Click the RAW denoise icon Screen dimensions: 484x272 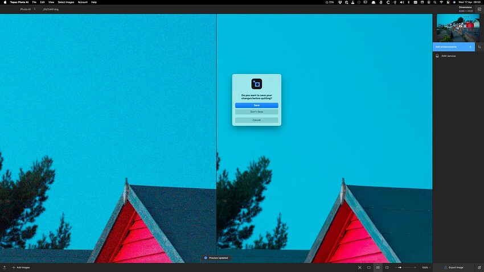click(x=437, y=56)
